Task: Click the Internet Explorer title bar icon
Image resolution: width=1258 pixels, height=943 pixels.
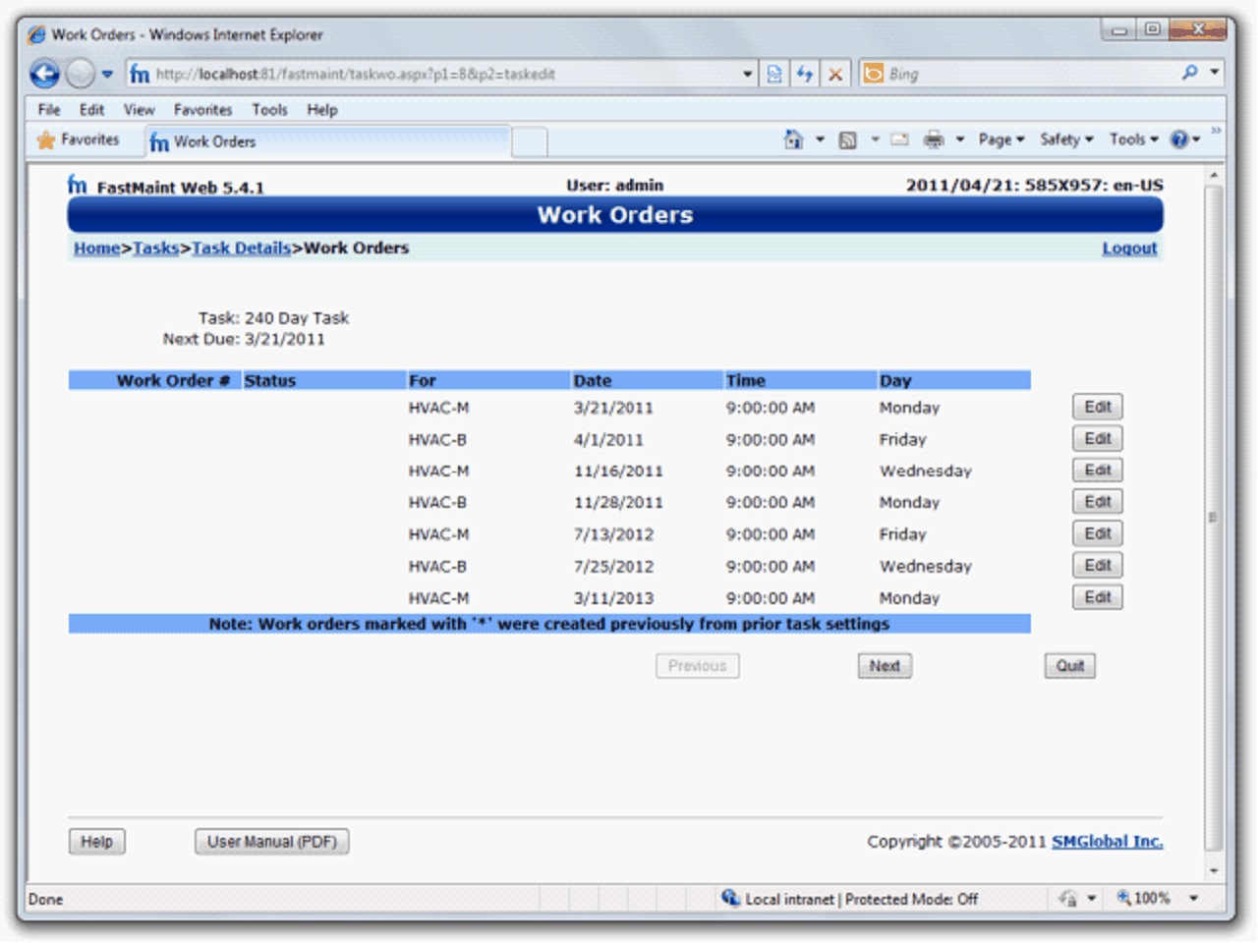Action: [36, 34]
